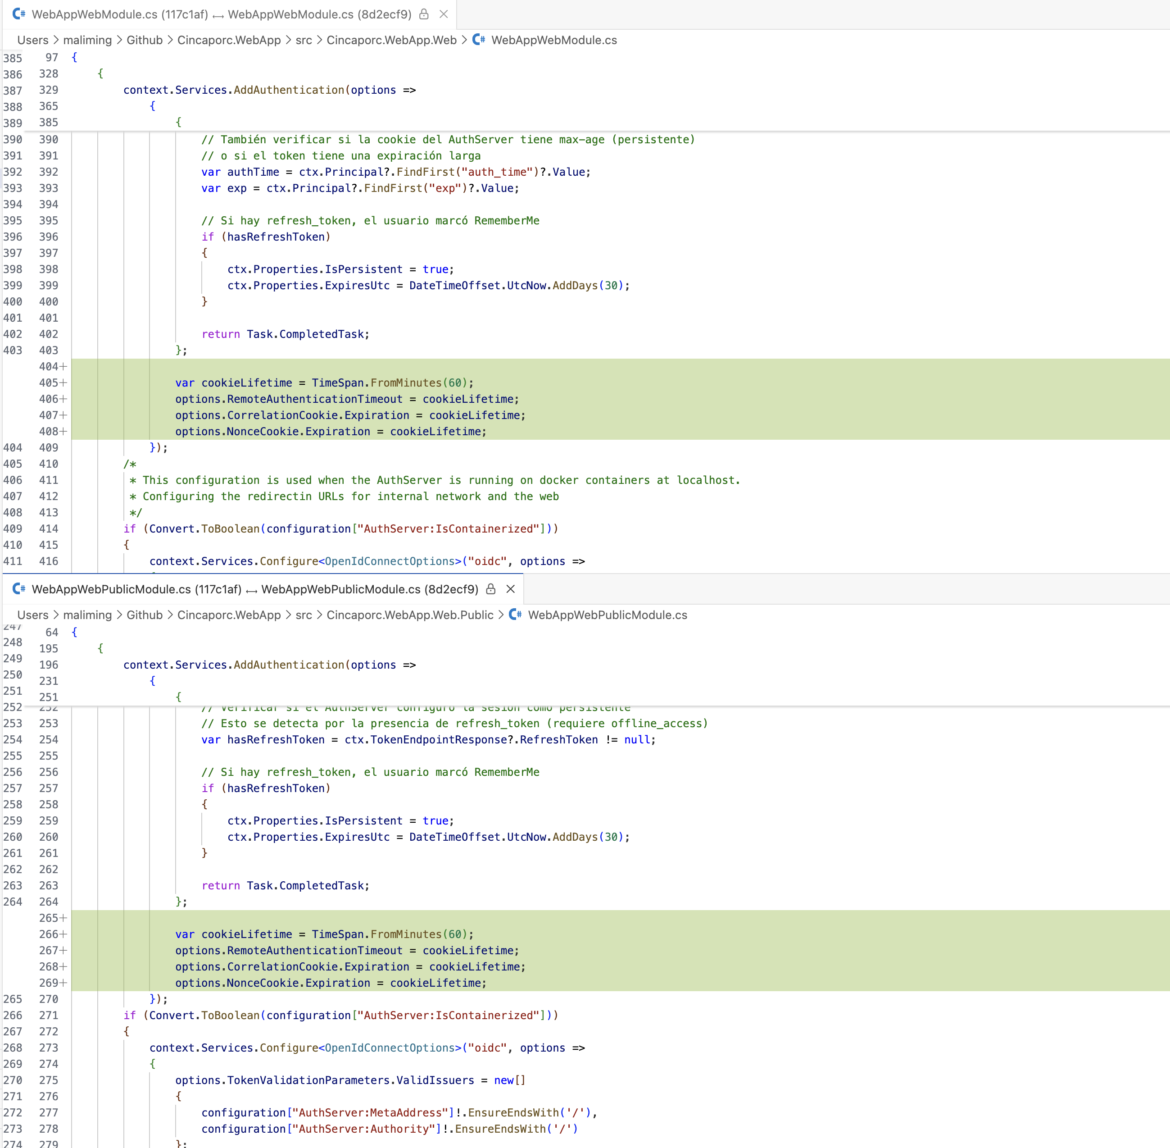1170x1148 pixels.
Task: Click added line number 405 in top diff
Action: tap(49, 383)
